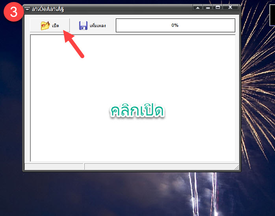Click the red step 3 badge

[13, 12]
